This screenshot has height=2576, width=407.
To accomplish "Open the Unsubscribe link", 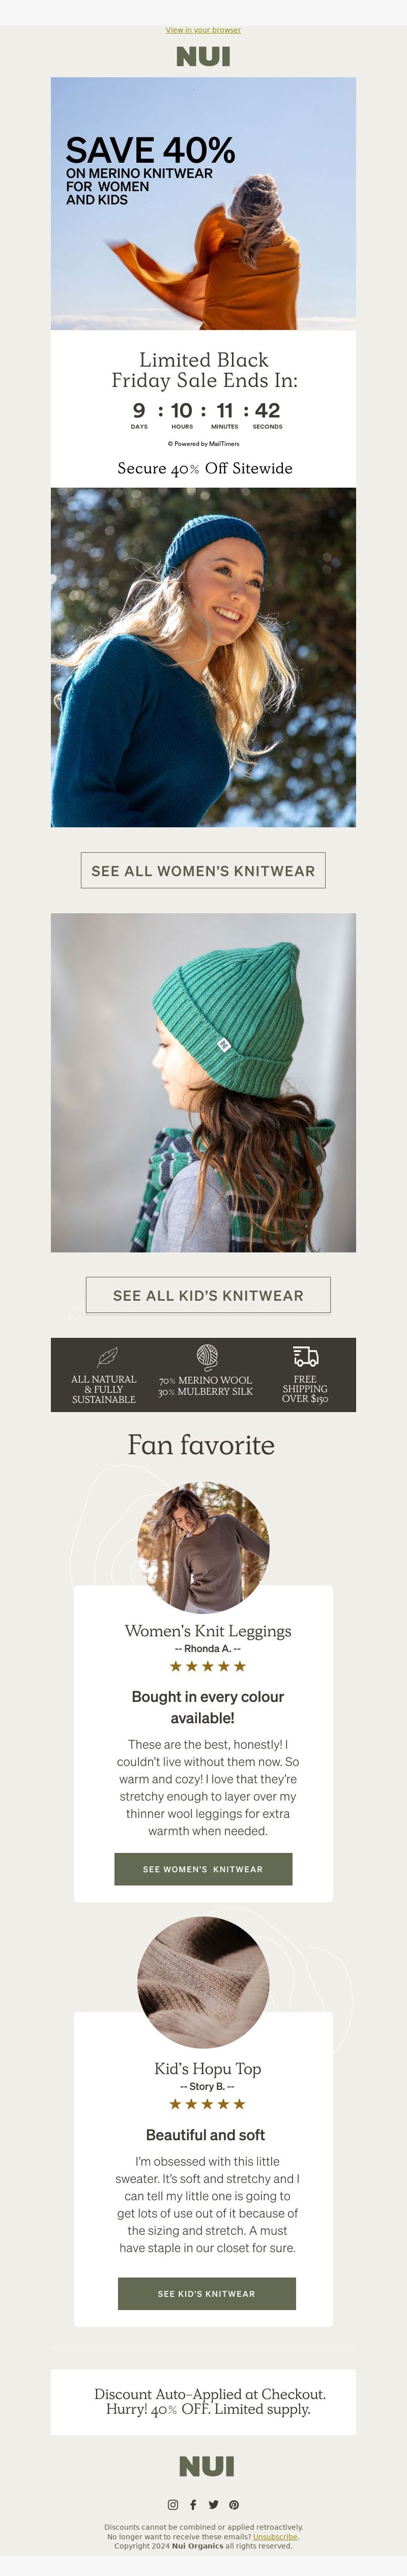I will click(275, 2537).
